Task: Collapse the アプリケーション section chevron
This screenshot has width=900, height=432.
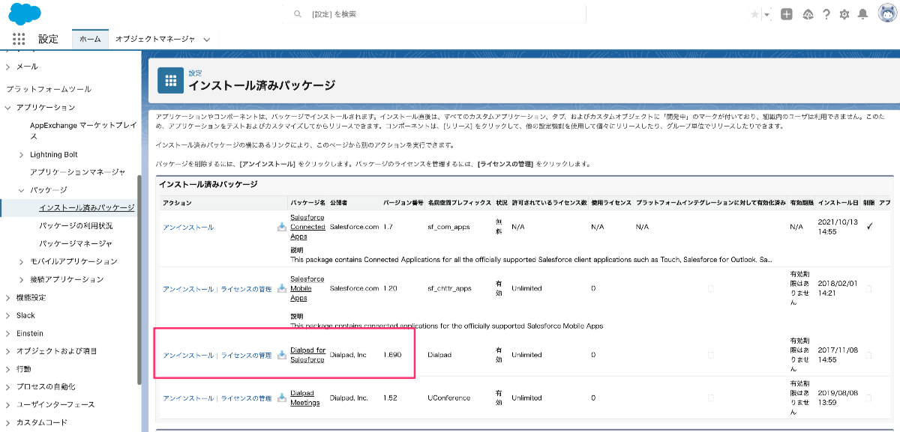Action: (7, 108)
